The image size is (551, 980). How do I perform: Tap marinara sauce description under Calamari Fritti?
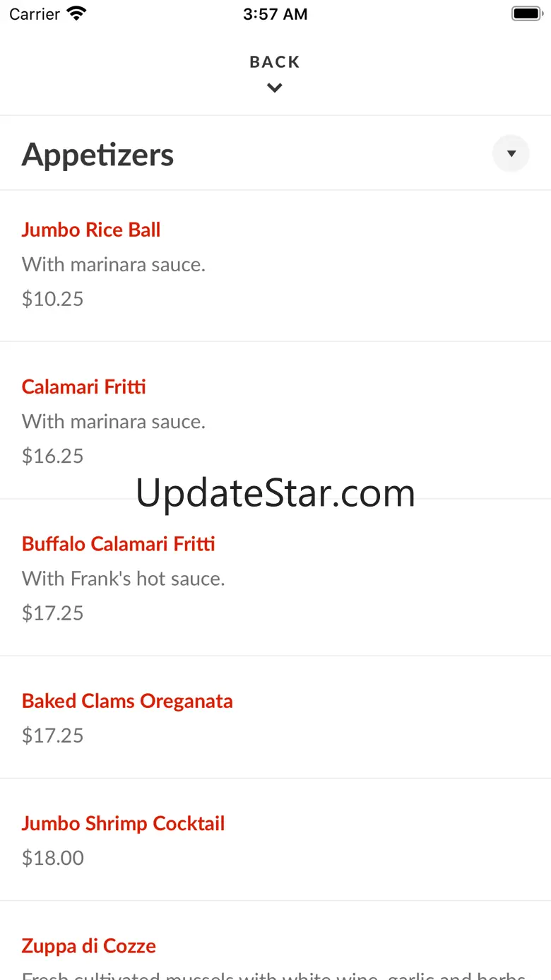click(x=114, y=422)
